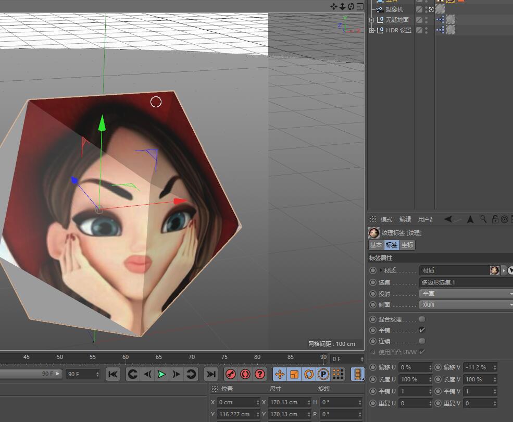
Task: Play the animation forwards
Action: 161,374
